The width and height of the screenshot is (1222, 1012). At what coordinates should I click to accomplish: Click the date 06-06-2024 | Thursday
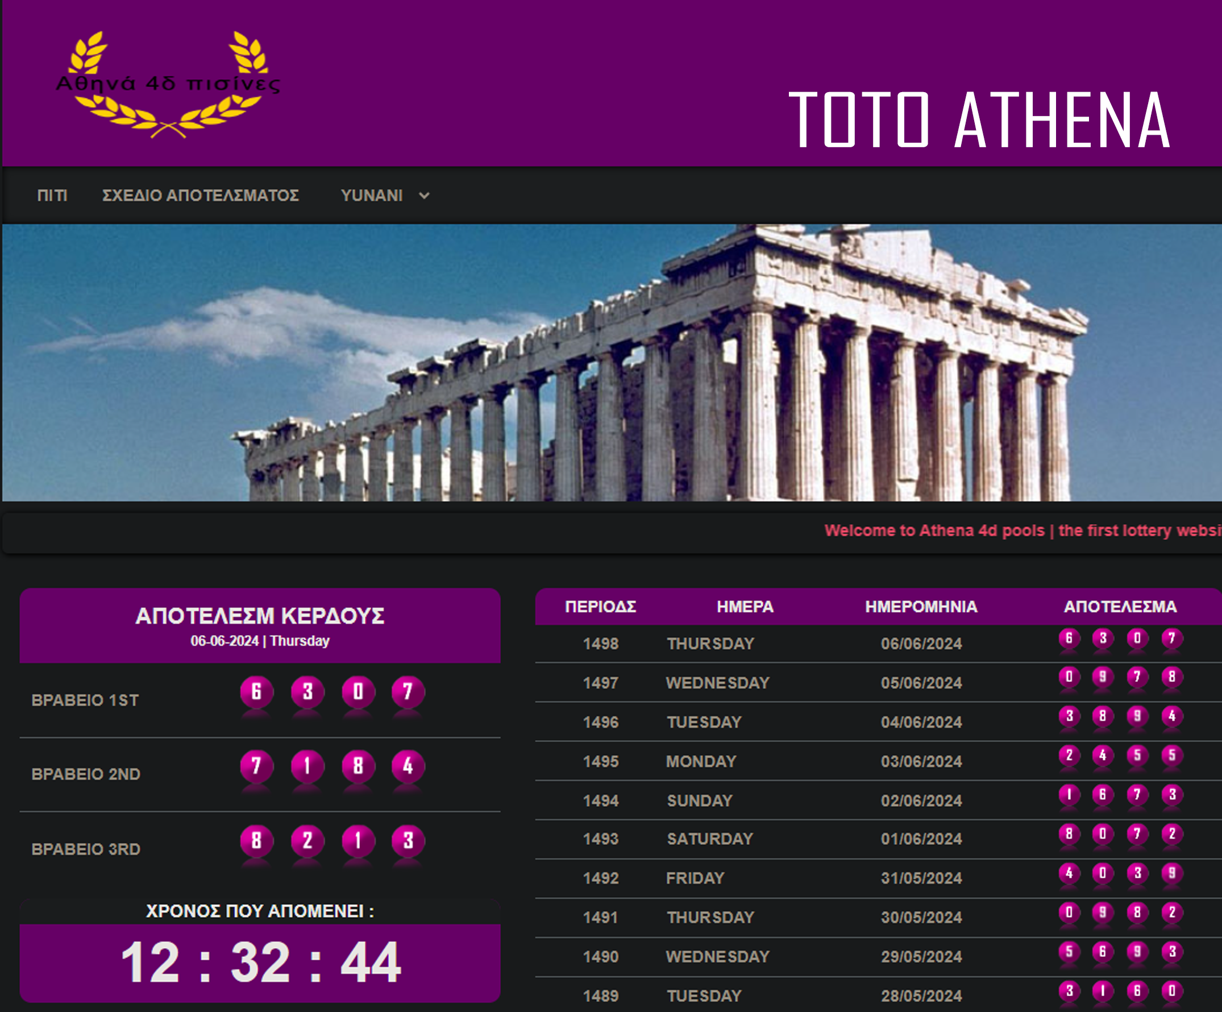point(260,641)
